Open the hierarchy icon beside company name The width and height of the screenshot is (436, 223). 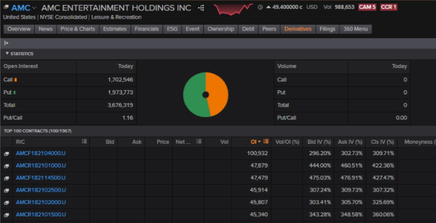click(201, 8)
